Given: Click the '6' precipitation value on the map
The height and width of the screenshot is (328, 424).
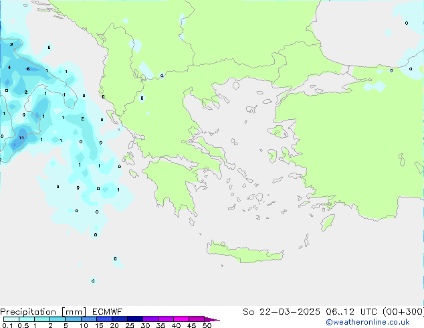Looking at the screenshot, I should [28, 69].
